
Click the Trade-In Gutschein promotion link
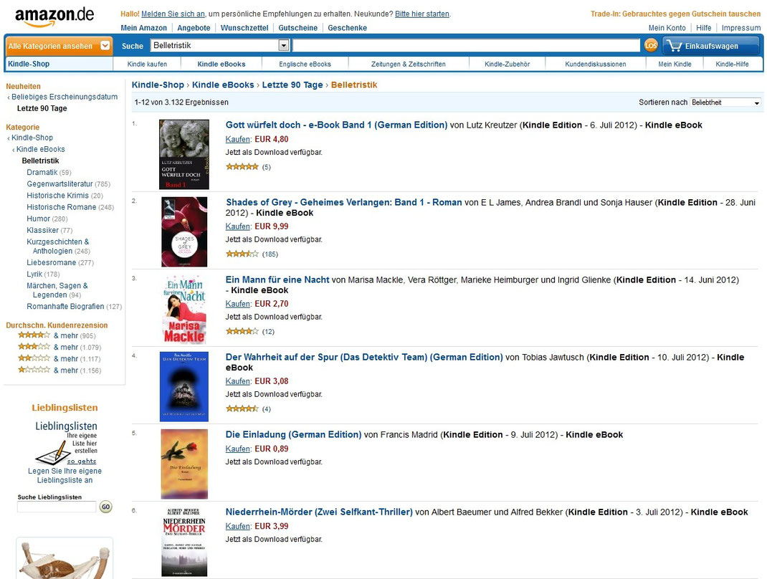pyautogui.click(x=675, y=14)
